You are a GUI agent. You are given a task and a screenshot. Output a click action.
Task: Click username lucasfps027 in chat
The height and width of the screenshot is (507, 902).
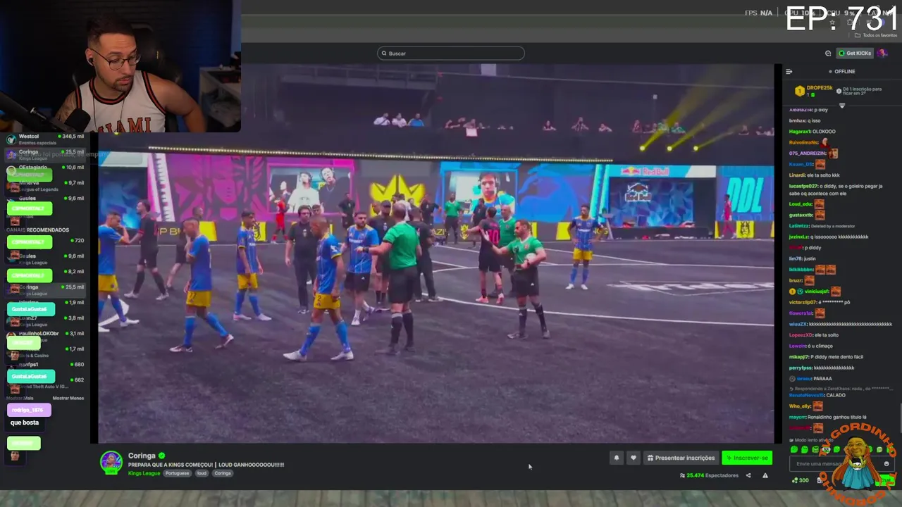pyautogui.click(x=803, y=186)
